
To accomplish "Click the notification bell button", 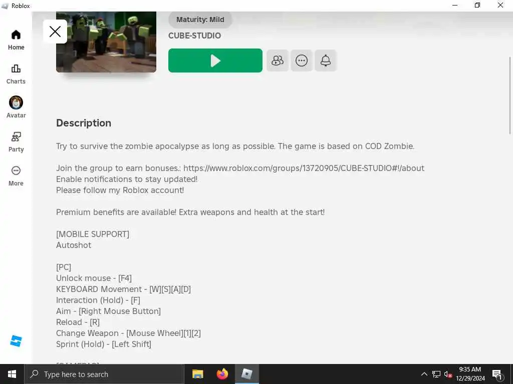I will pos(326,60).
